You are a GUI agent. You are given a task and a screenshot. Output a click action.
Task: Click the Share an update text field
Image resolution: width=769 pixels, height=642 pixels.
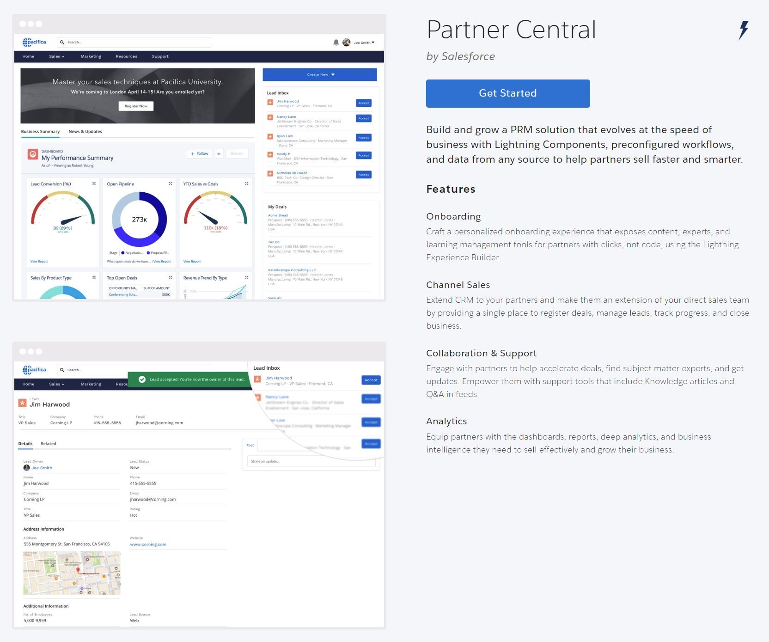(x=311, y=461)
